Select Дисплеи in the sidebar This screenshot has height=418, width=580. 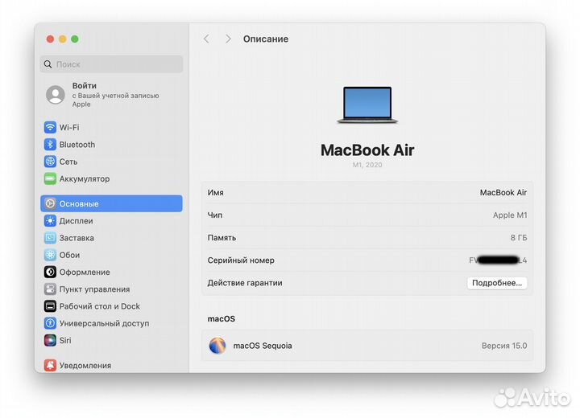111,221
